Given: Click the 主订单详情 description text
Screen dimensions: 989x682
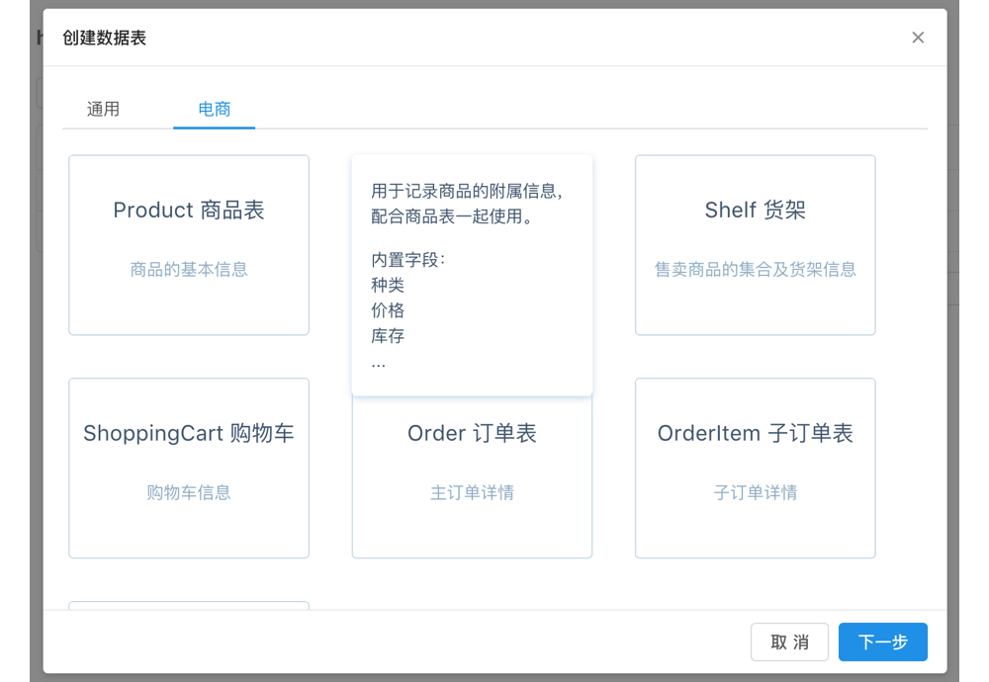Looking at the screenshot, I should pos(472,492).
